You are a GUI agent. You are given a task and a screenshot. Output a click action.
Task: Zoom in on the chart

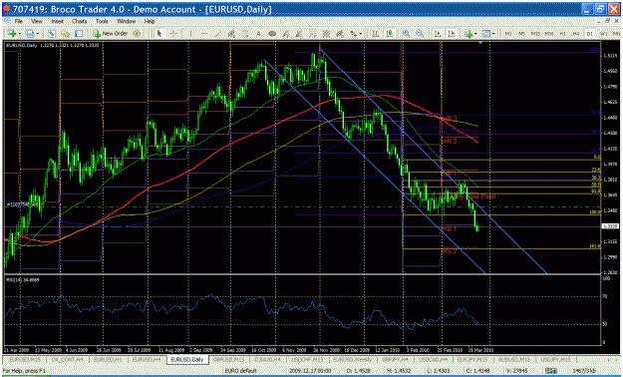pyautogui.click(x=406, y=34)
